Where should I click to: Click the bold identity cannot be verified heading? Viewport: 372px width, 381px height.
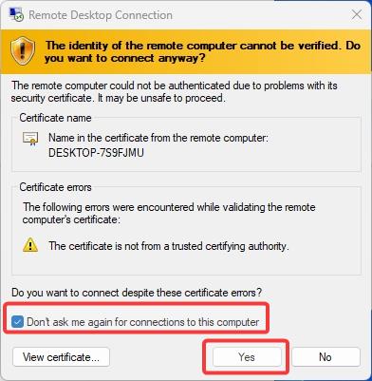(x=202, y=51)
